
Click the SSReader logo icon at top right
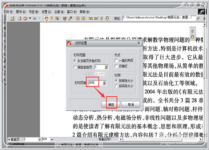pos(201,12)
